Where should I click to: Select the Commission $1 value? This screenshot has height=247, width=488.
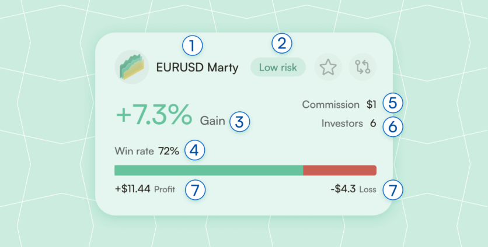pos(371,105)
